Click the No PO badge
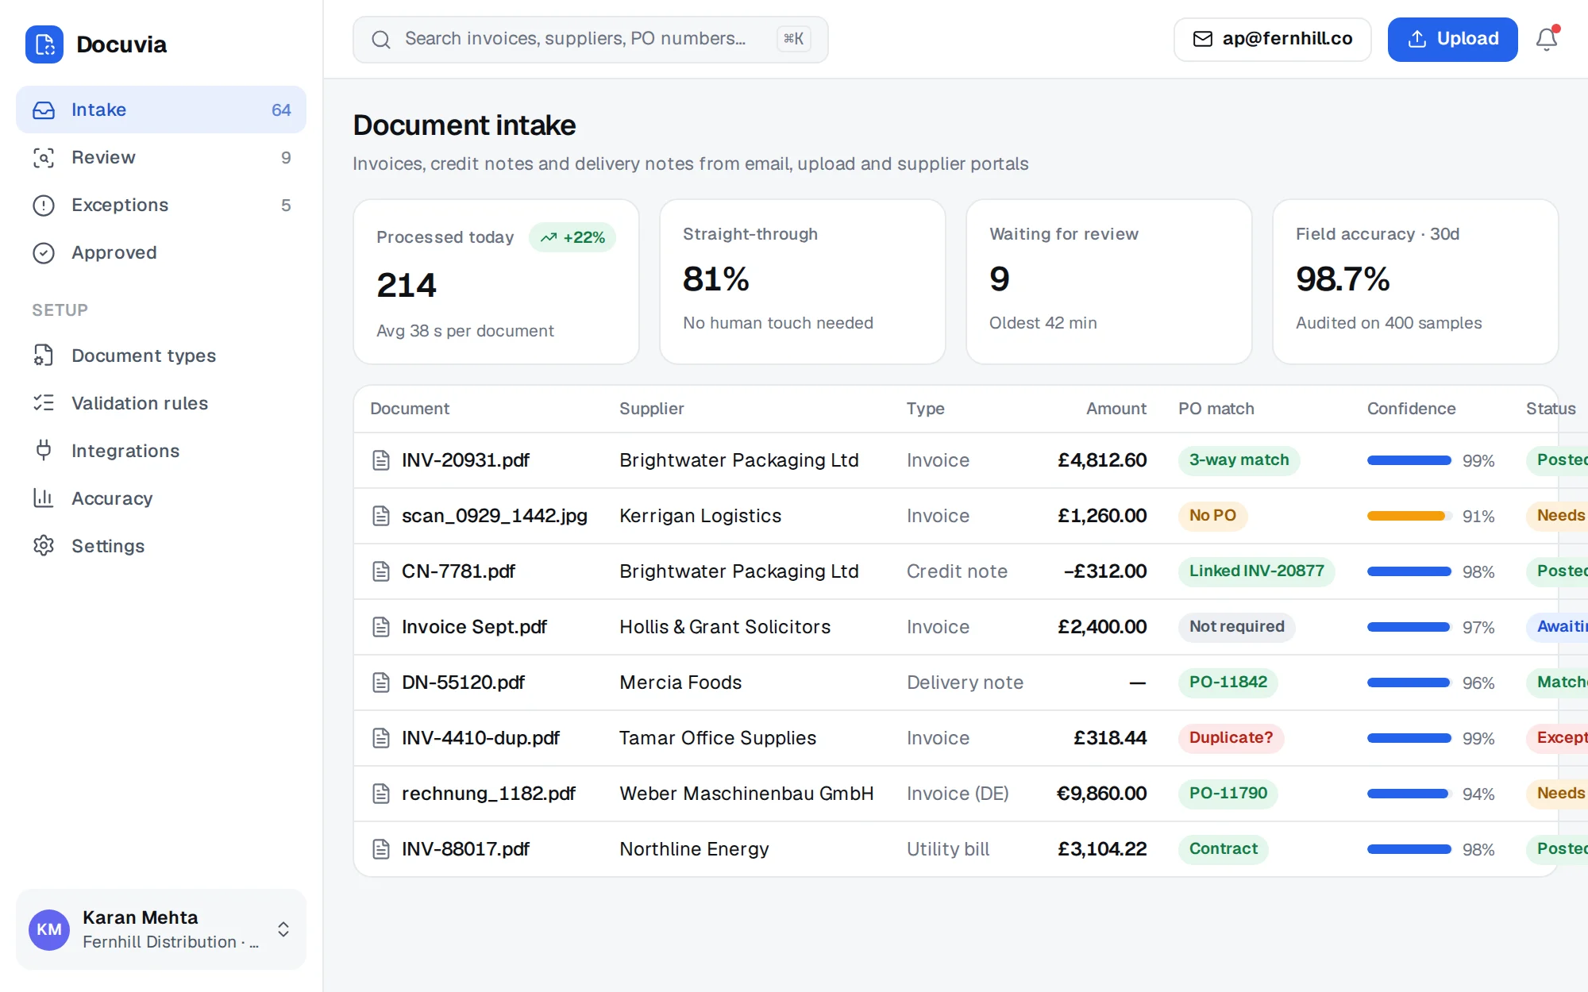 (1212, 516)
